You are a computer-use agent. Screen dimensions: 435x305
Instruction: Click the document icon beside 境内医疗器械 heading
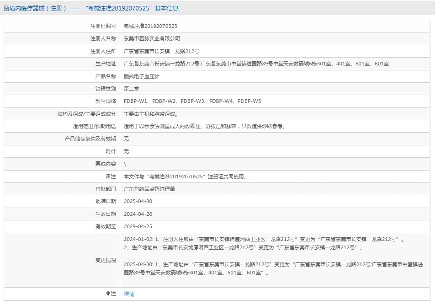pos(6,9)
